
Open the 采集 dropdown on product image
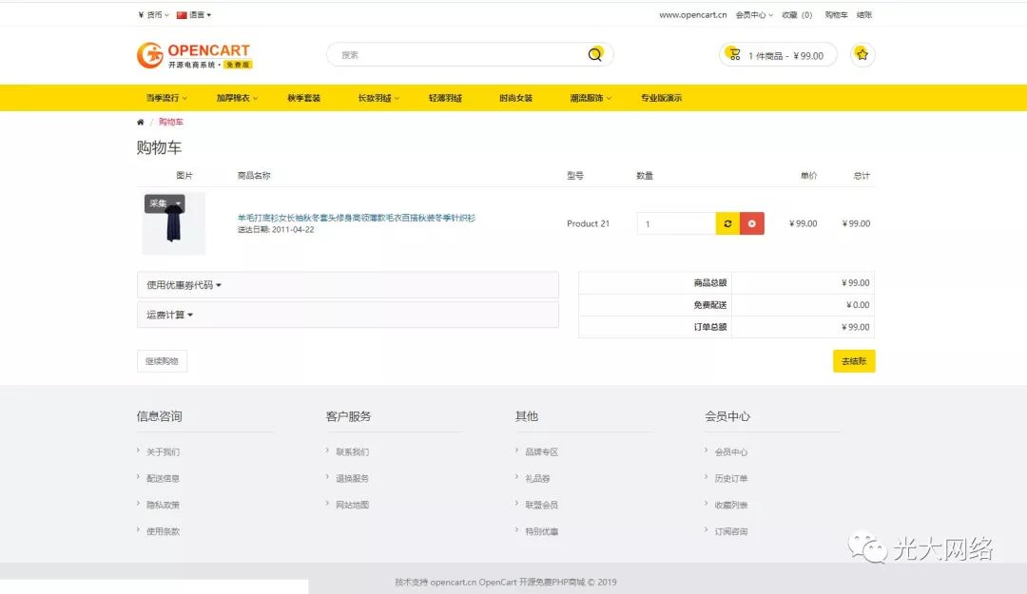click(165, 204)
